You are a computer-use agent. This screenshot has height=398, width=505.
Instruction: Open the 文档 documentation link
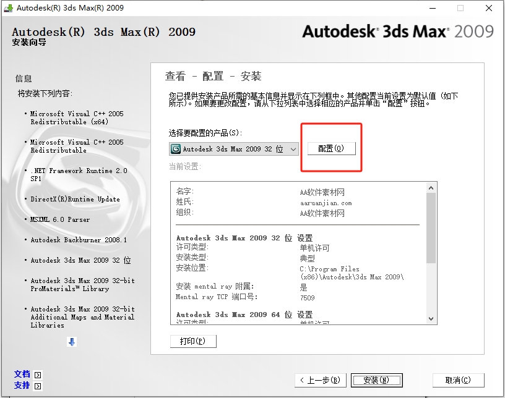point(22,374)
